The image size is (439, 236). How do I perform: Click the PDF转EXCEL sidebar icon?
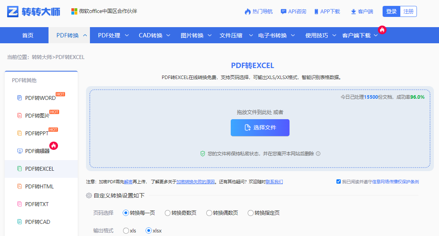point(19,169)
